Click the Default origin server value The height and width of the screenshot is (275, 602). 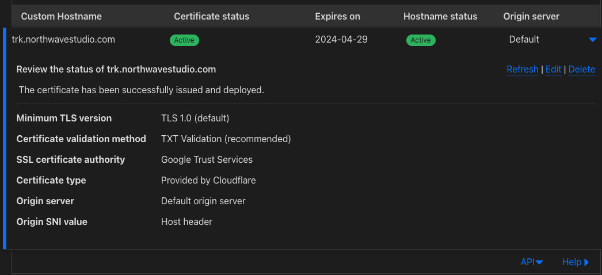point(203,201)
